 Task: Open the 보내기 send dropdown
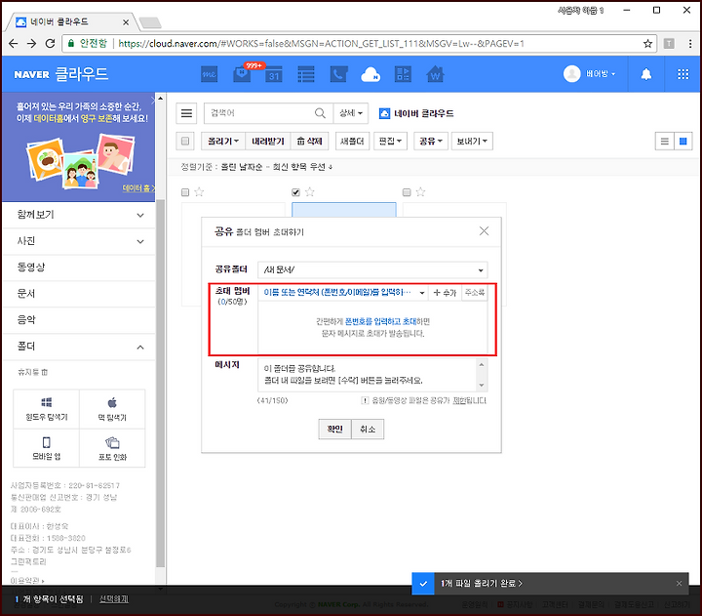click(x=472, y=142)
